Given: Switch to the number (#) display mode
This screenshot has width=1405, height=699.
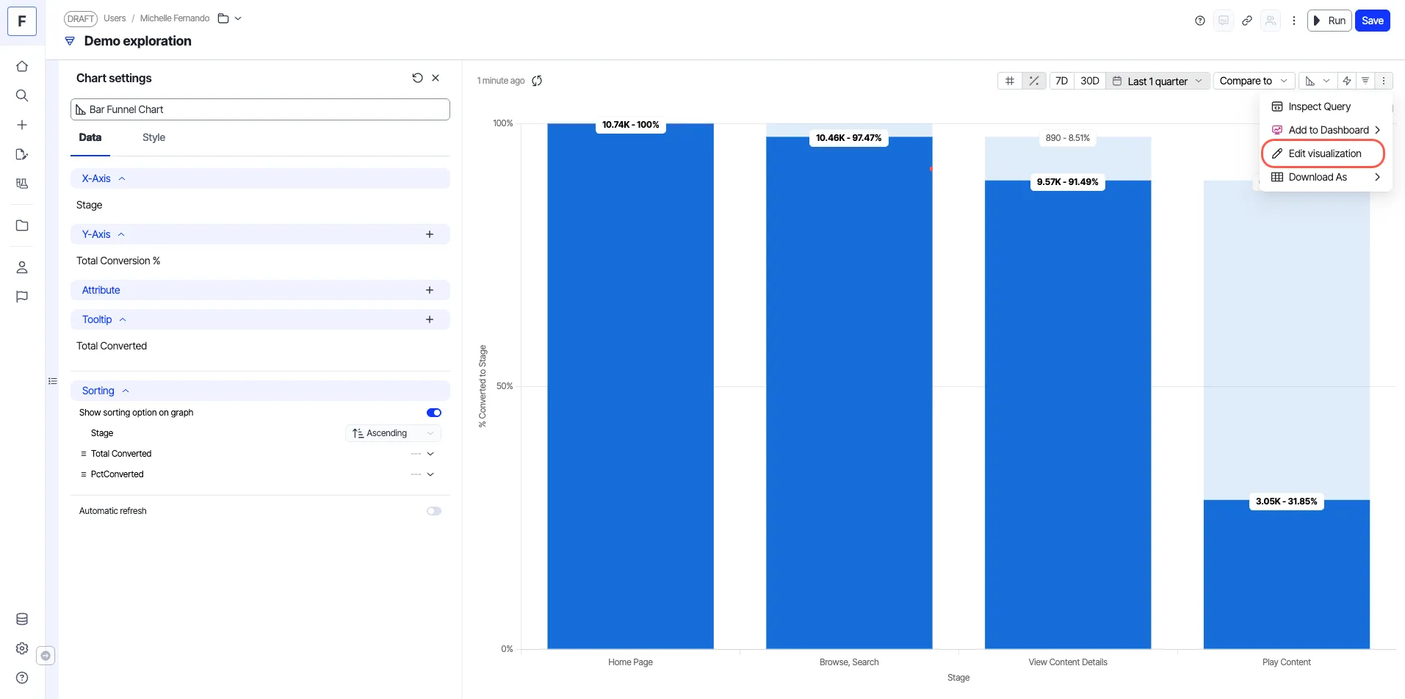Looking at the screenshot, I should (x=1010, y=81).
